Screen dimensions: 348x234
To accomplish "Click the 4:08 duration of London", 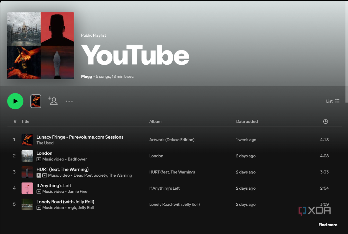I will click(324, 156).
